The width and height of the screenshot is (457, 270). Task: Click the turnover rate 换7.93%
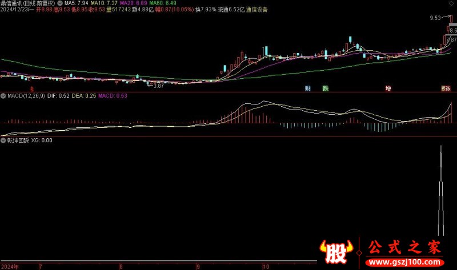pos(206,10)
